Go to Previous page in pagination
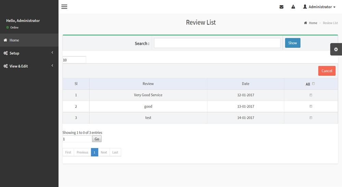The image size is (342, 187). tap(82, 152)
